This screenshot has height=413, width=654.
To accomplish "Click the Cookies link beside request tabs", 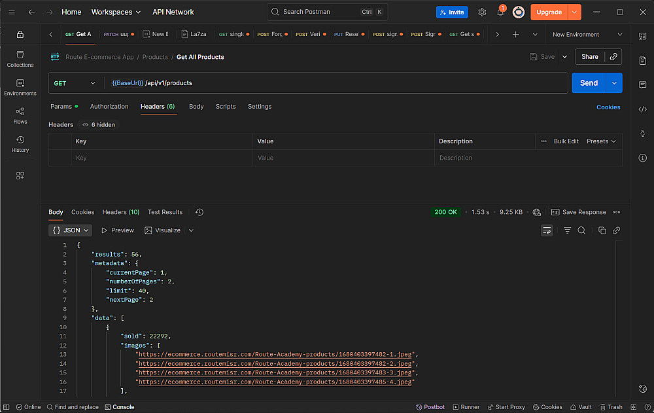I will (608, 107).
